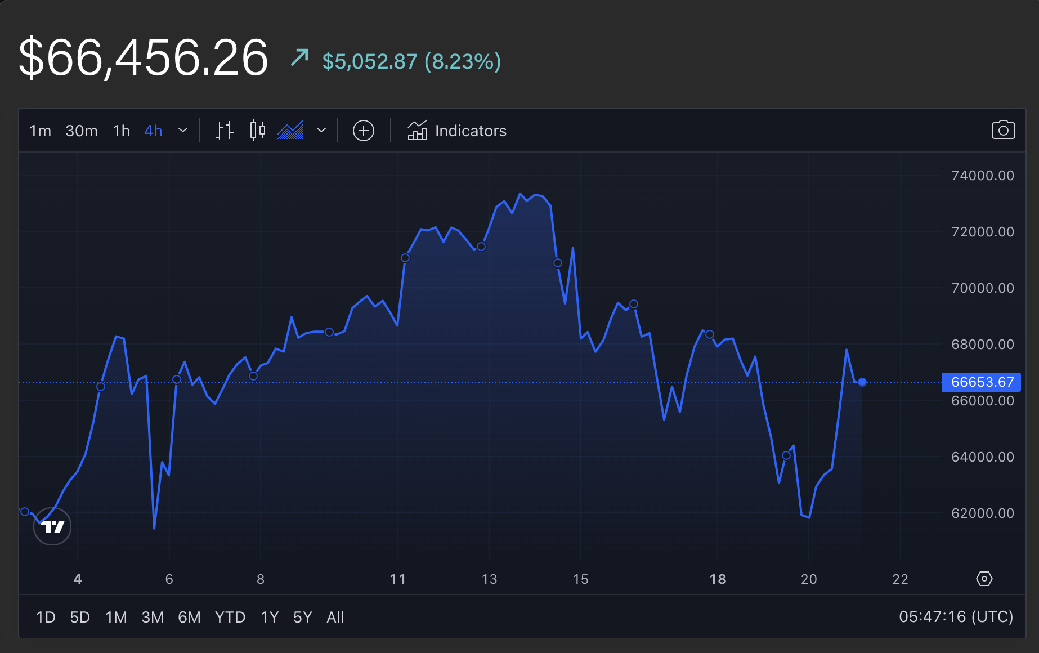1039x653 pixels.
Task: Open chart settings gear icon
Action: point(984,579)
